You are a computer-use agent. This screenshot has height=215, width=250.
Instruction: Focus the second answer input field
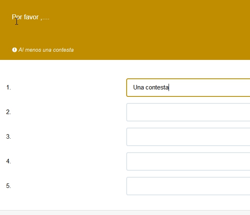[x=188, y=112]
